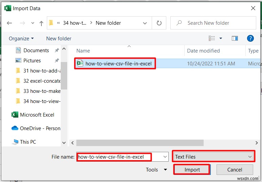Refresh the New folder listing
Screen dimensions: 262x182
pos(159,23)
